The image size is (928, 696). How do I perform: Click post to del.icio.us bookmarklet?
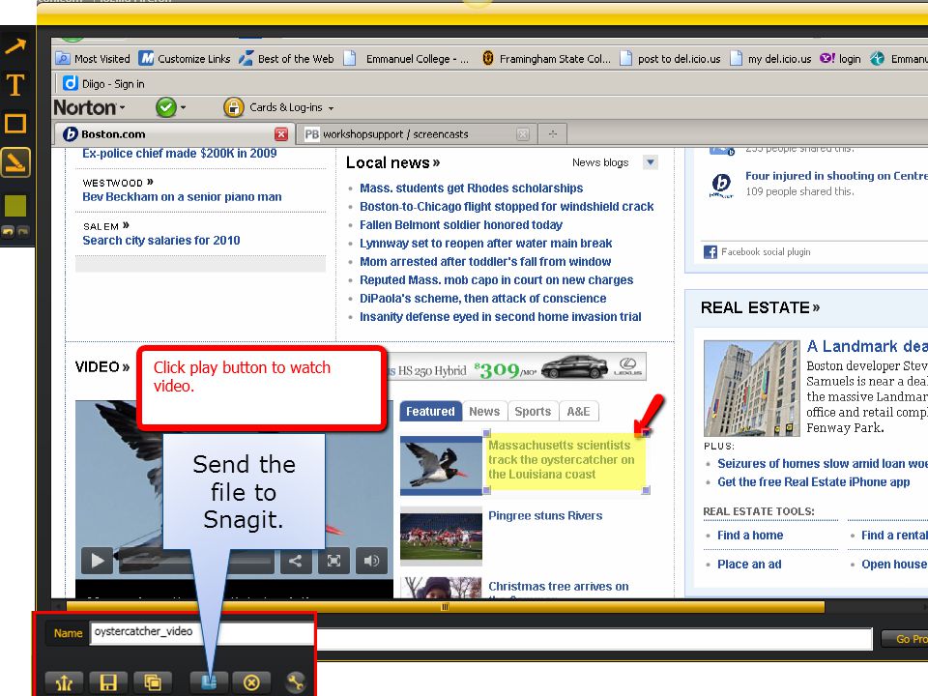670,59
